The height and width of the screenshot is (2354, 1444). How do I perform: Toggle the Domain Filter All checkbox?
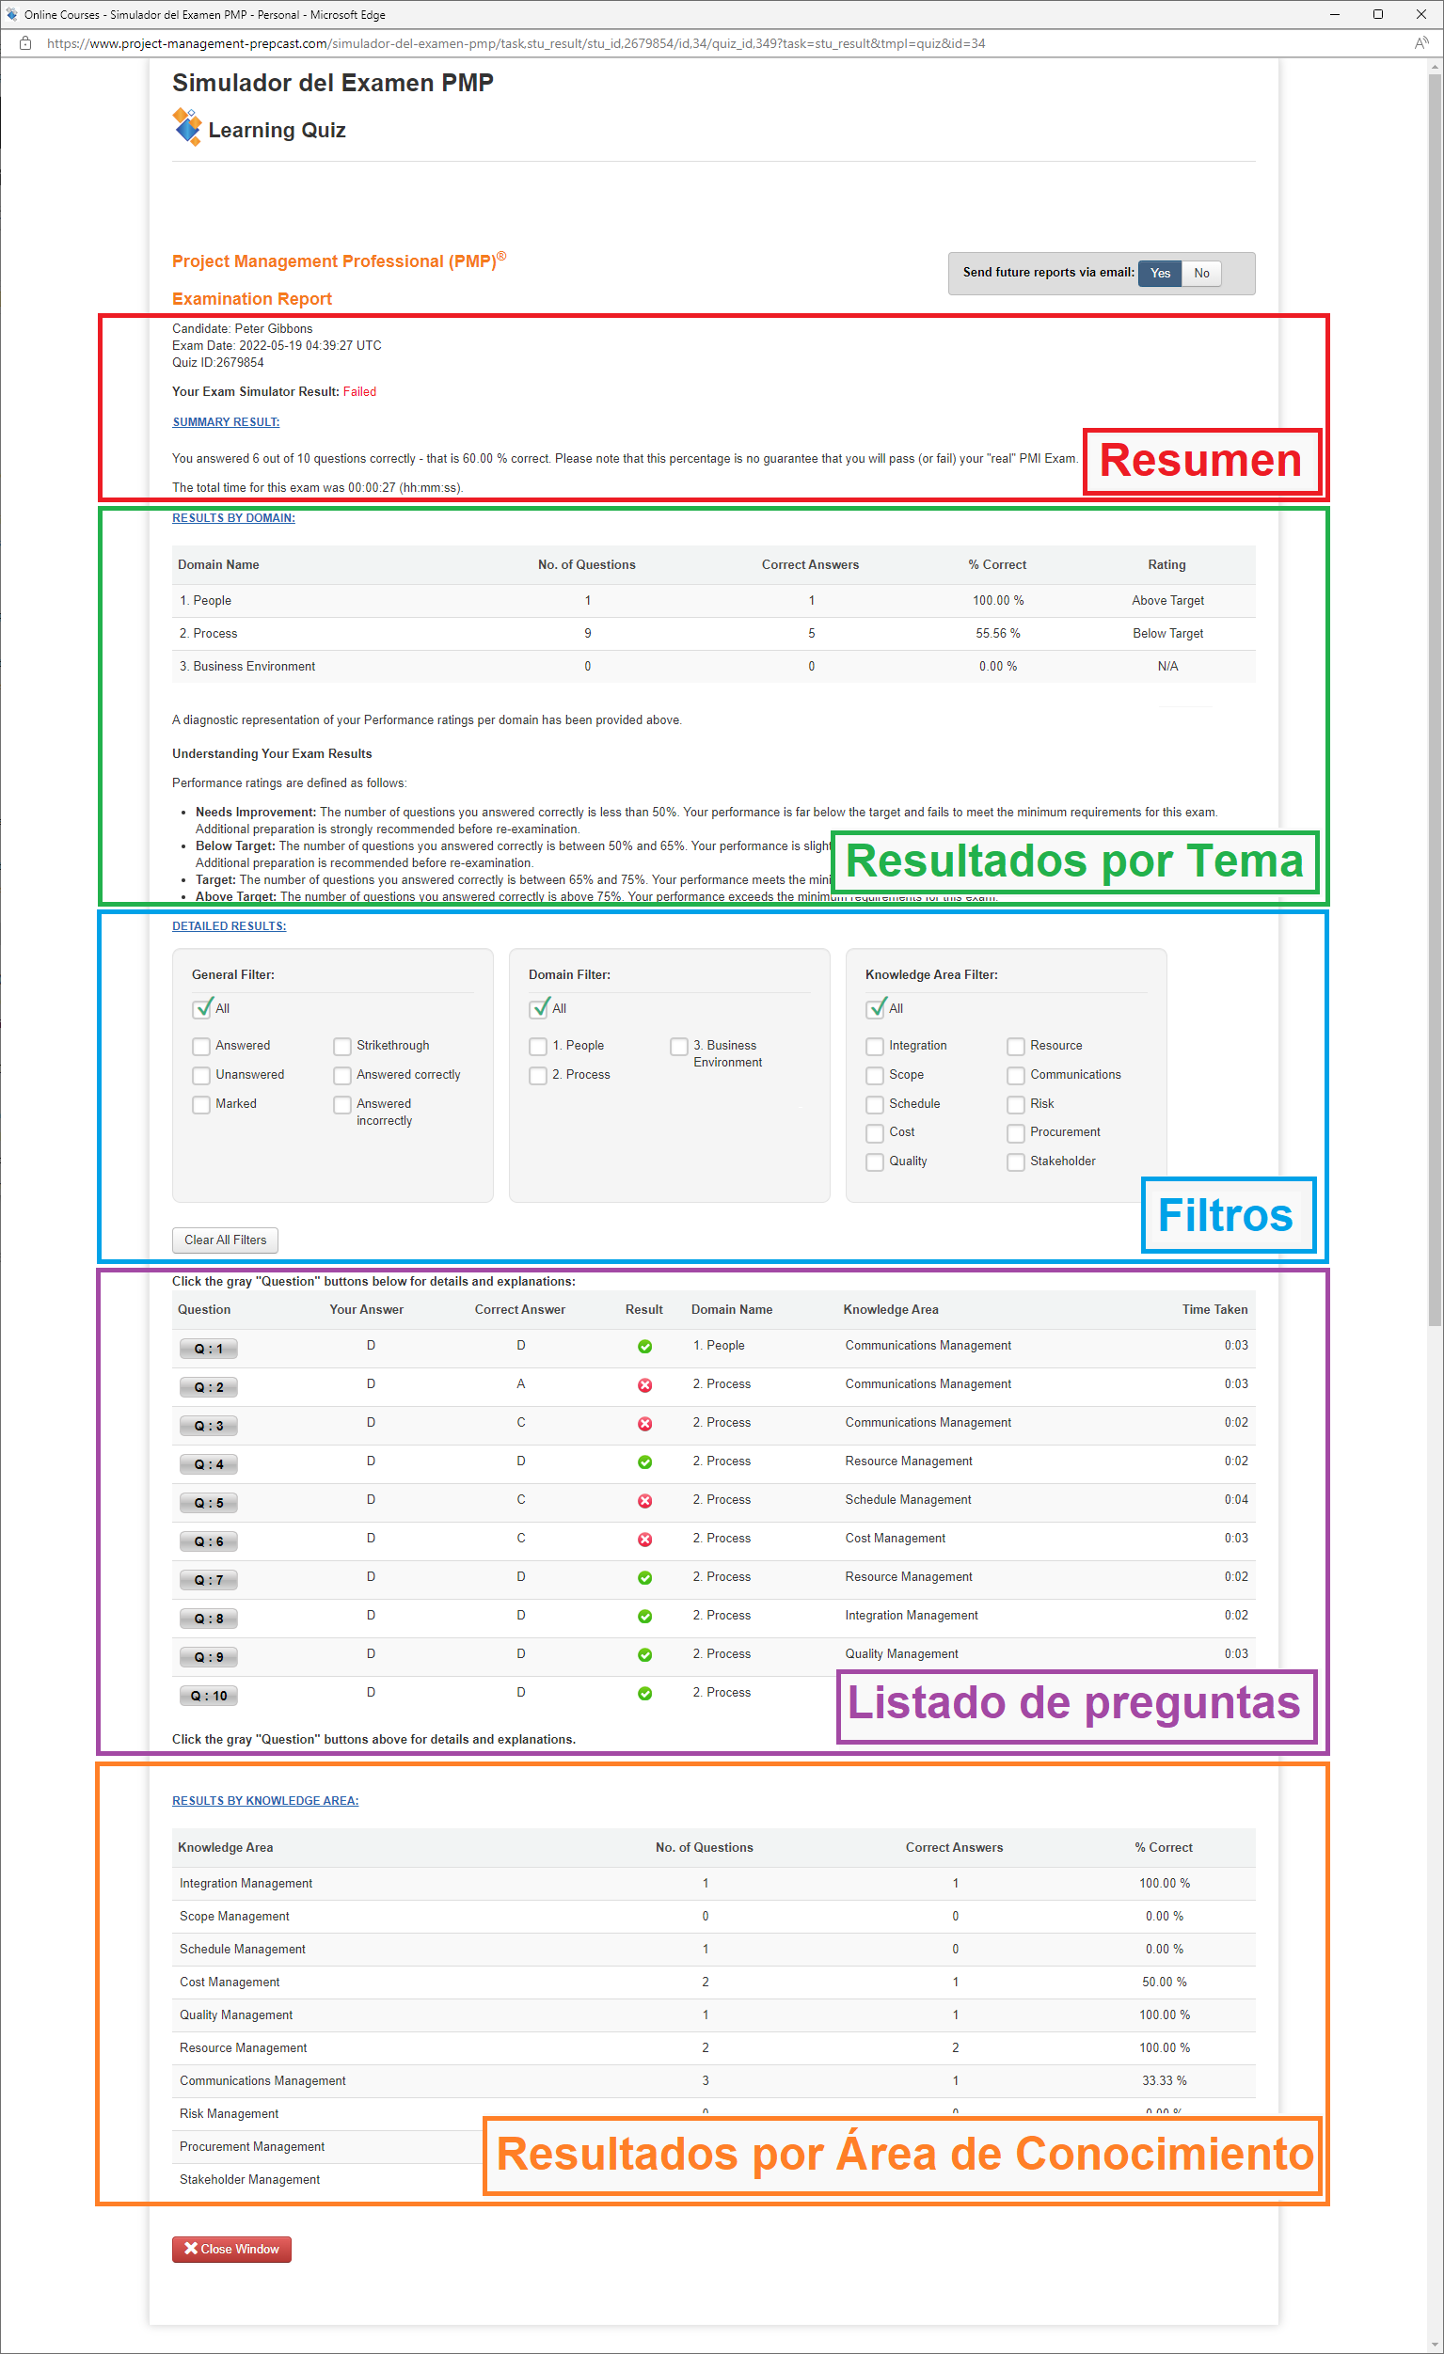[x=539, y=1009]
